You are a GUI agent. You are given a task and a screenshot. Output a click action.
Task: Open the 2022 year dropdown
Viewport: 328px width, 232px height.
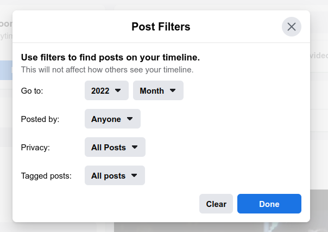106,90
